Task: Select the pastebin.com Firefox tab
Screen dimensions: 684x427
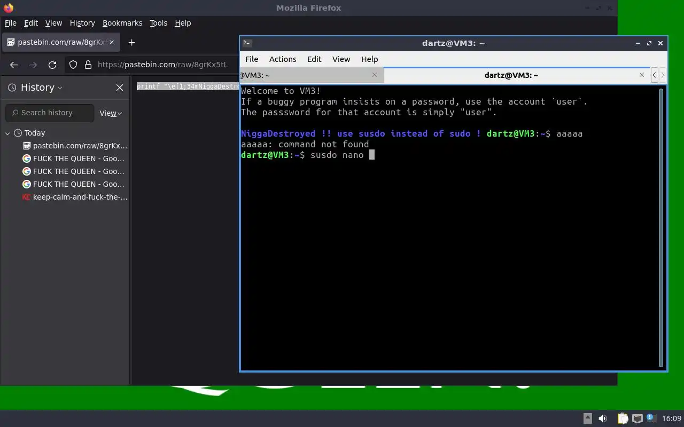Action: click(x=60, y=42)
